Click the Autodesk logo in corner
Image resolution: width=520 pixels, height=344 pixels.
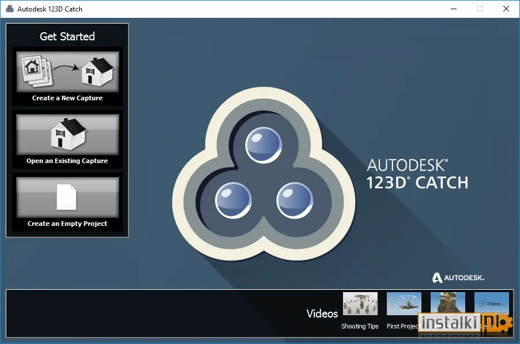coord(458,278)
